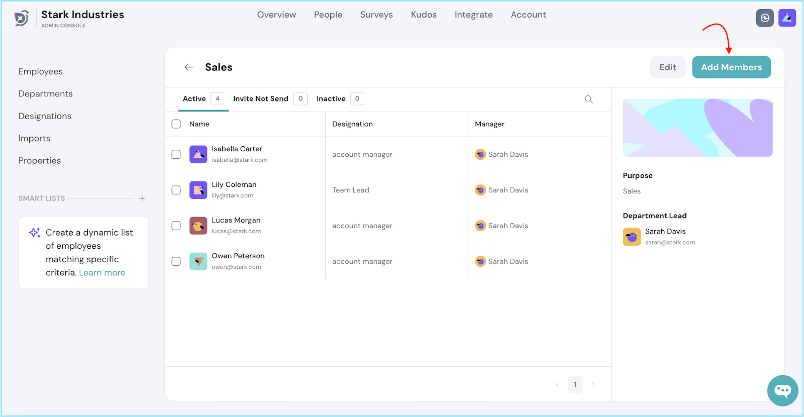Go to previous page using left chevron
804x417 pixels.
coord(557,385)
